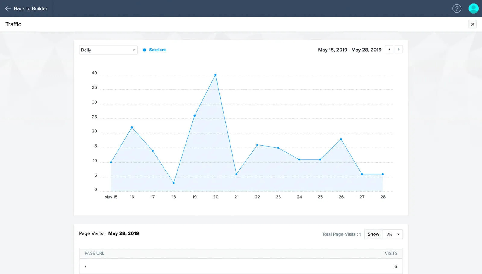This screenshot has width=482, height=274.
Task: Click the May 22 data point
Action: click(257, 145)
